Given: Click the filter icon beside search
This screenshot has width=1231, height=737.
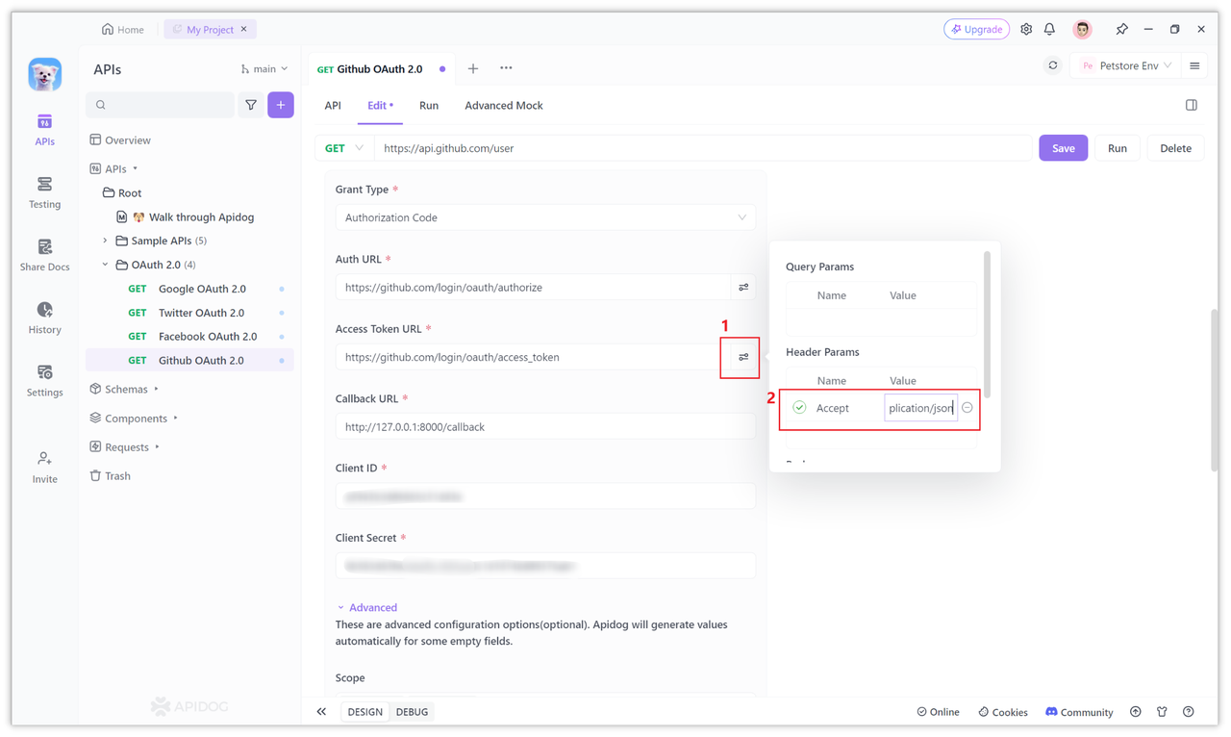Looking at the screenshot, I should click(251, 105).
